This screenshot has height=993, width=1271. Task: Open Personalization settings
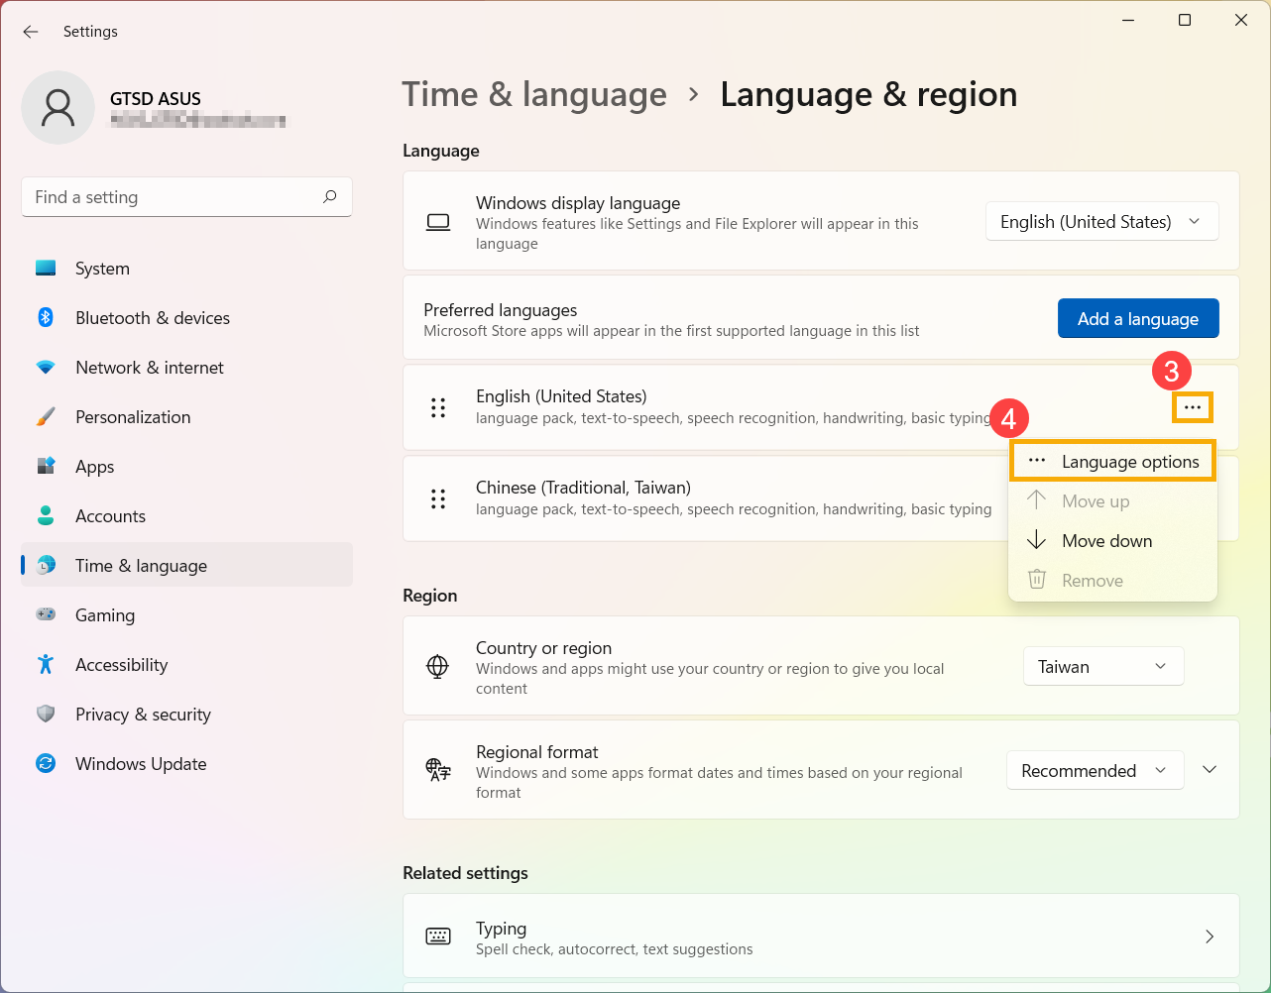click(132, 417)
